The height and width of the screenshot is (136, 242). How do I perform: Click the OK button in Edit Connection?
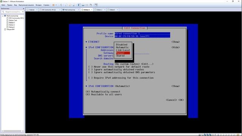[x=181, y=100]
